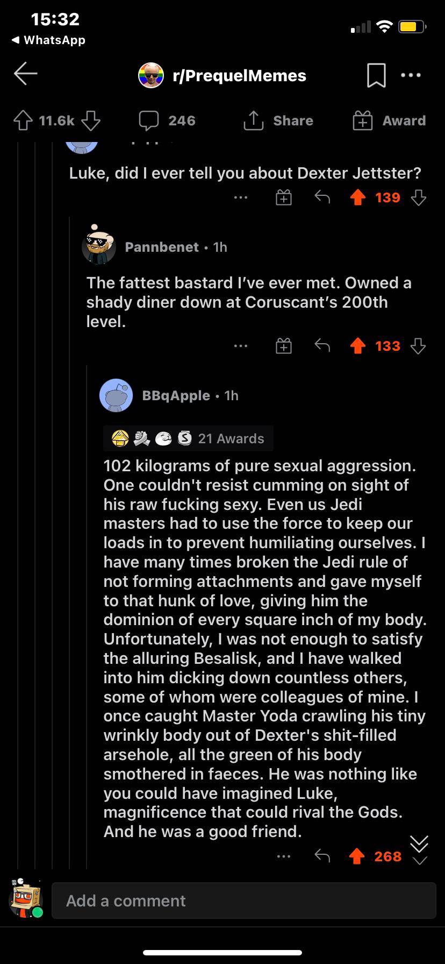Open the post's three-dot options menu

pyautogui.click(x=411, y=75)
